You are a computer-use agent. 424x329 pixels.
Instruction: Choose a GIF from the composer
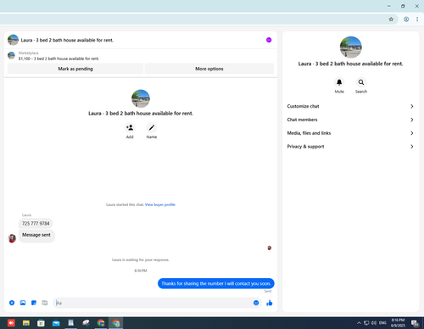[x=45, y=303]
